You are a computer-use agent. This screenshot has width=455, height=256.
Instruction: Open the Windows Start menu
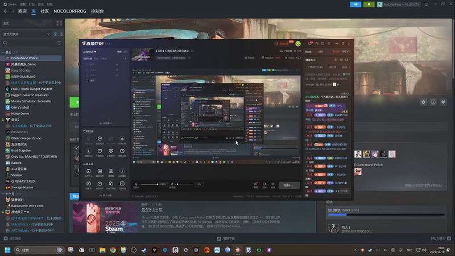(7, 250)
